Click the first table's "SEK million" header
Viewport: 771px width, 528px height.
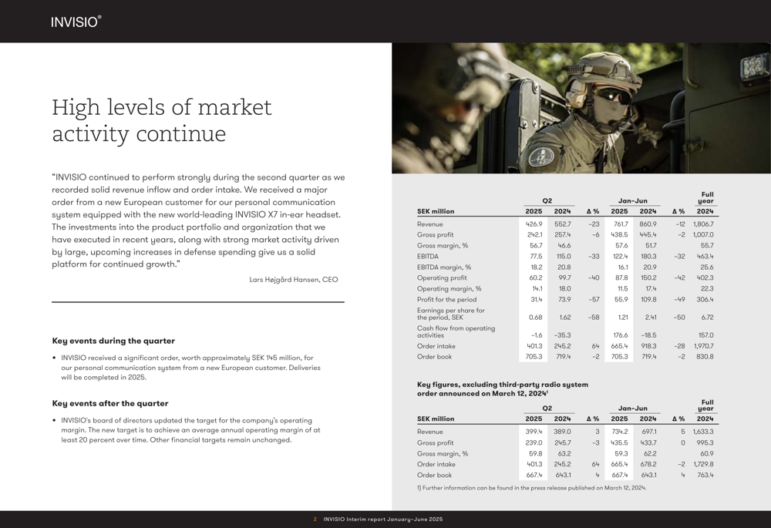[436, 211]
